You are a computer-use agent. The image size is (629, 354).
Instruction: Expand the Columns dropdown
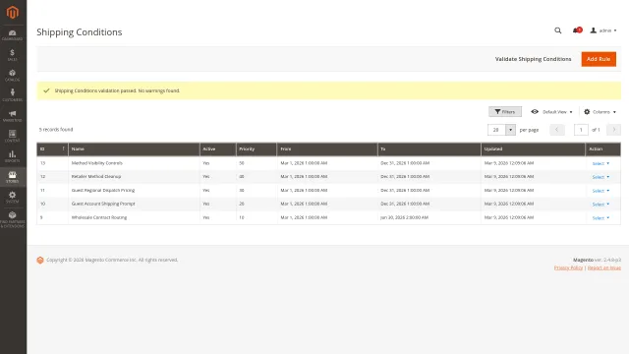(x=600, y=112)
